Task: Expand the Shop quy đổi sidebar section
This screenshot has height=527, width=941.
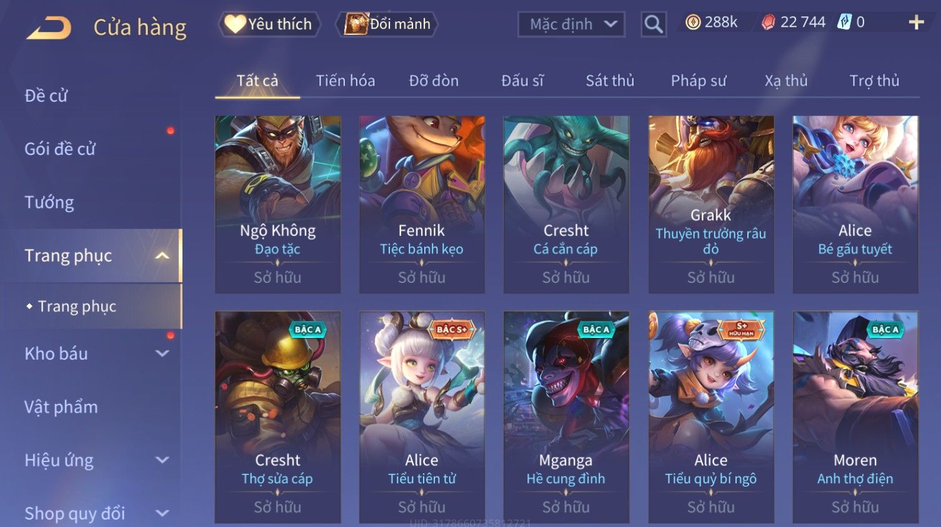Action: tap(162, 513)
